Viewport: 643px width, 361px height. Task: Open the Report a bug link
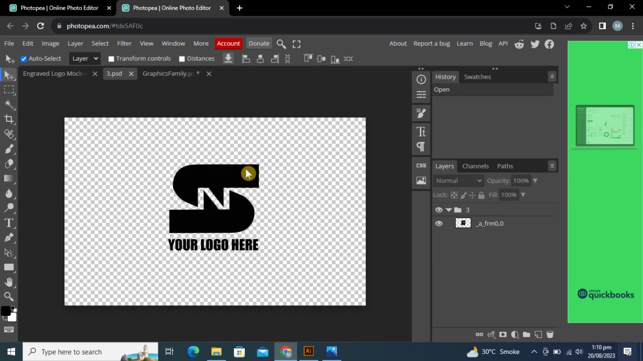(432, 44)
